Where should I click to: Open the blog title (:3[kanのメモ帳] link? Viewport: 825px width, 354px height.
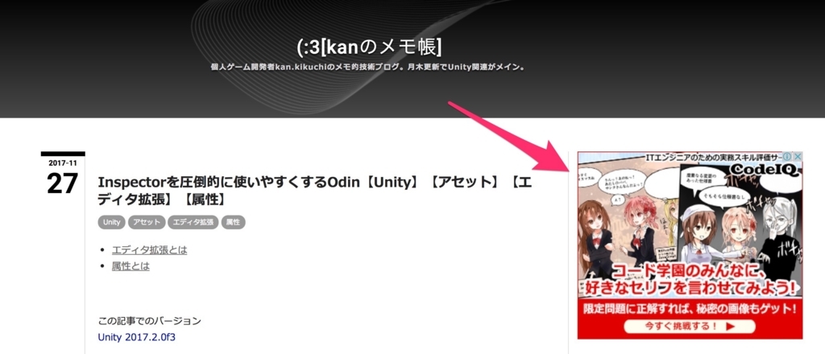tap(369, 48)
